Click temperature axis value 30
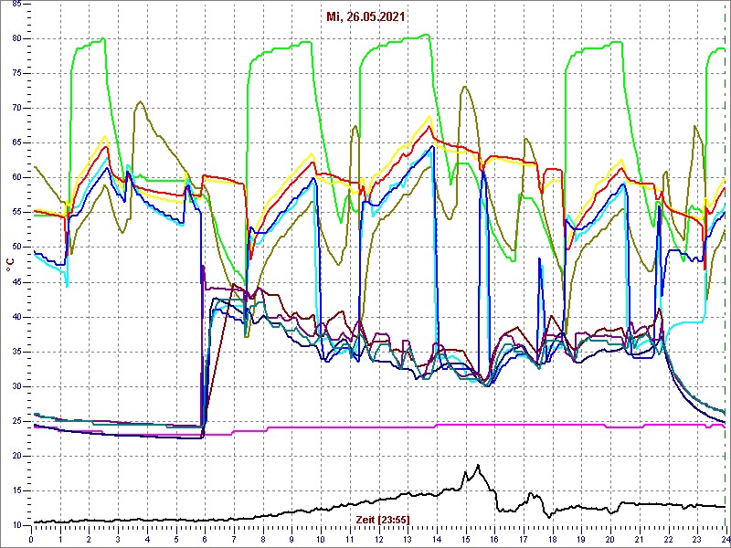The height and width of the screenshot is (548, 731). pos(16,386)
